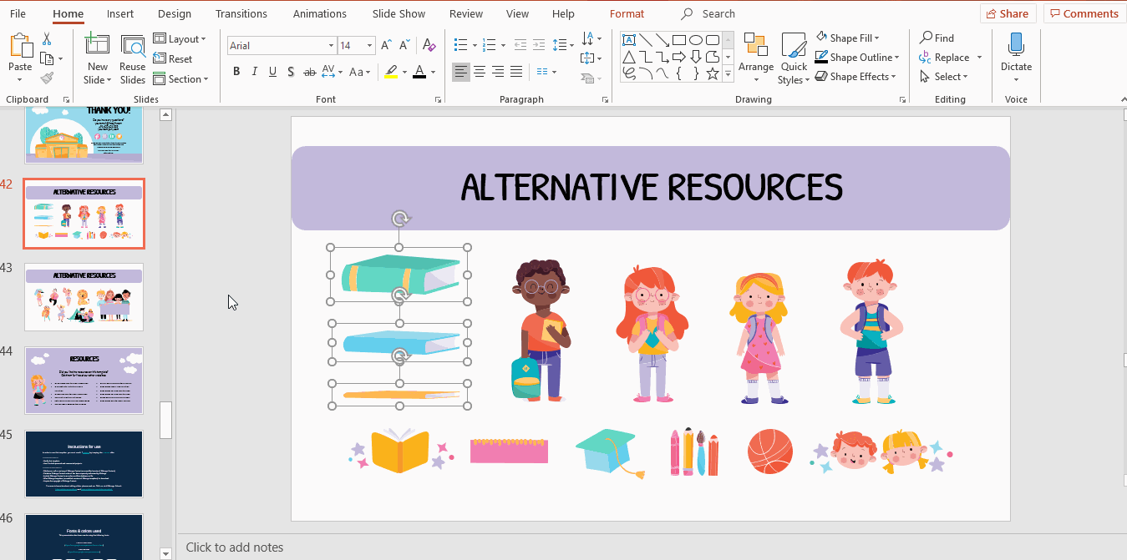This screenshot has width=1127, height=560.
Task: Switch to the Animations tab
Action: point(319,13)
